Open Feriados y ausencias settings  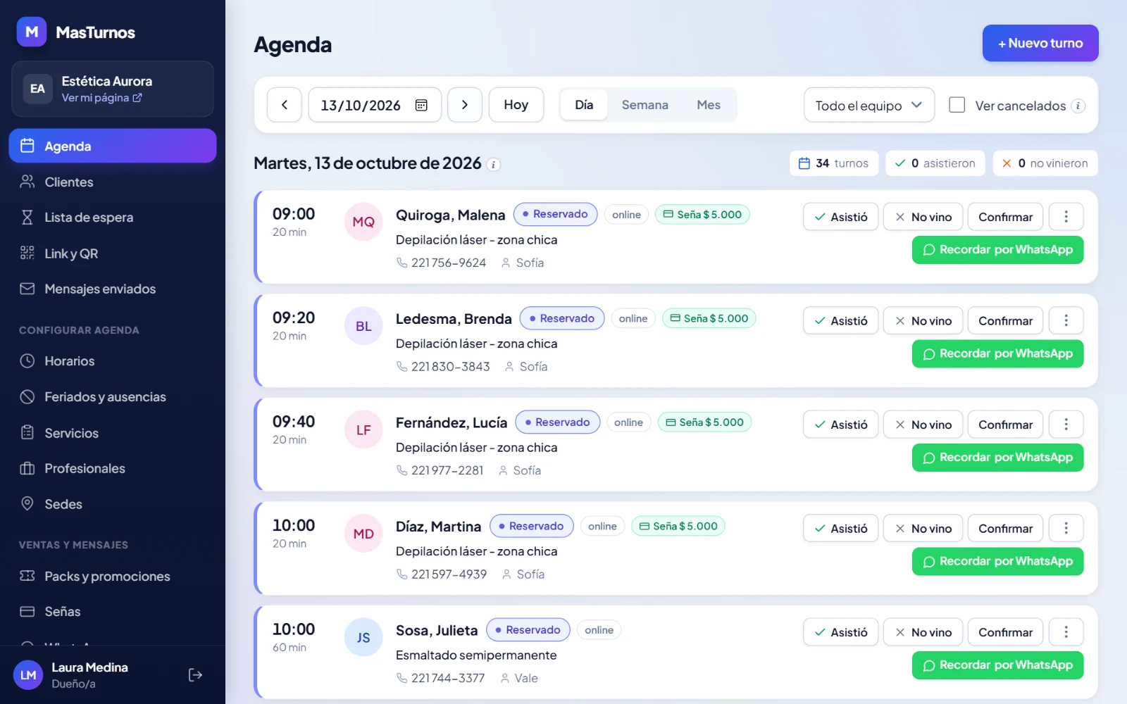tap(113, 397)
